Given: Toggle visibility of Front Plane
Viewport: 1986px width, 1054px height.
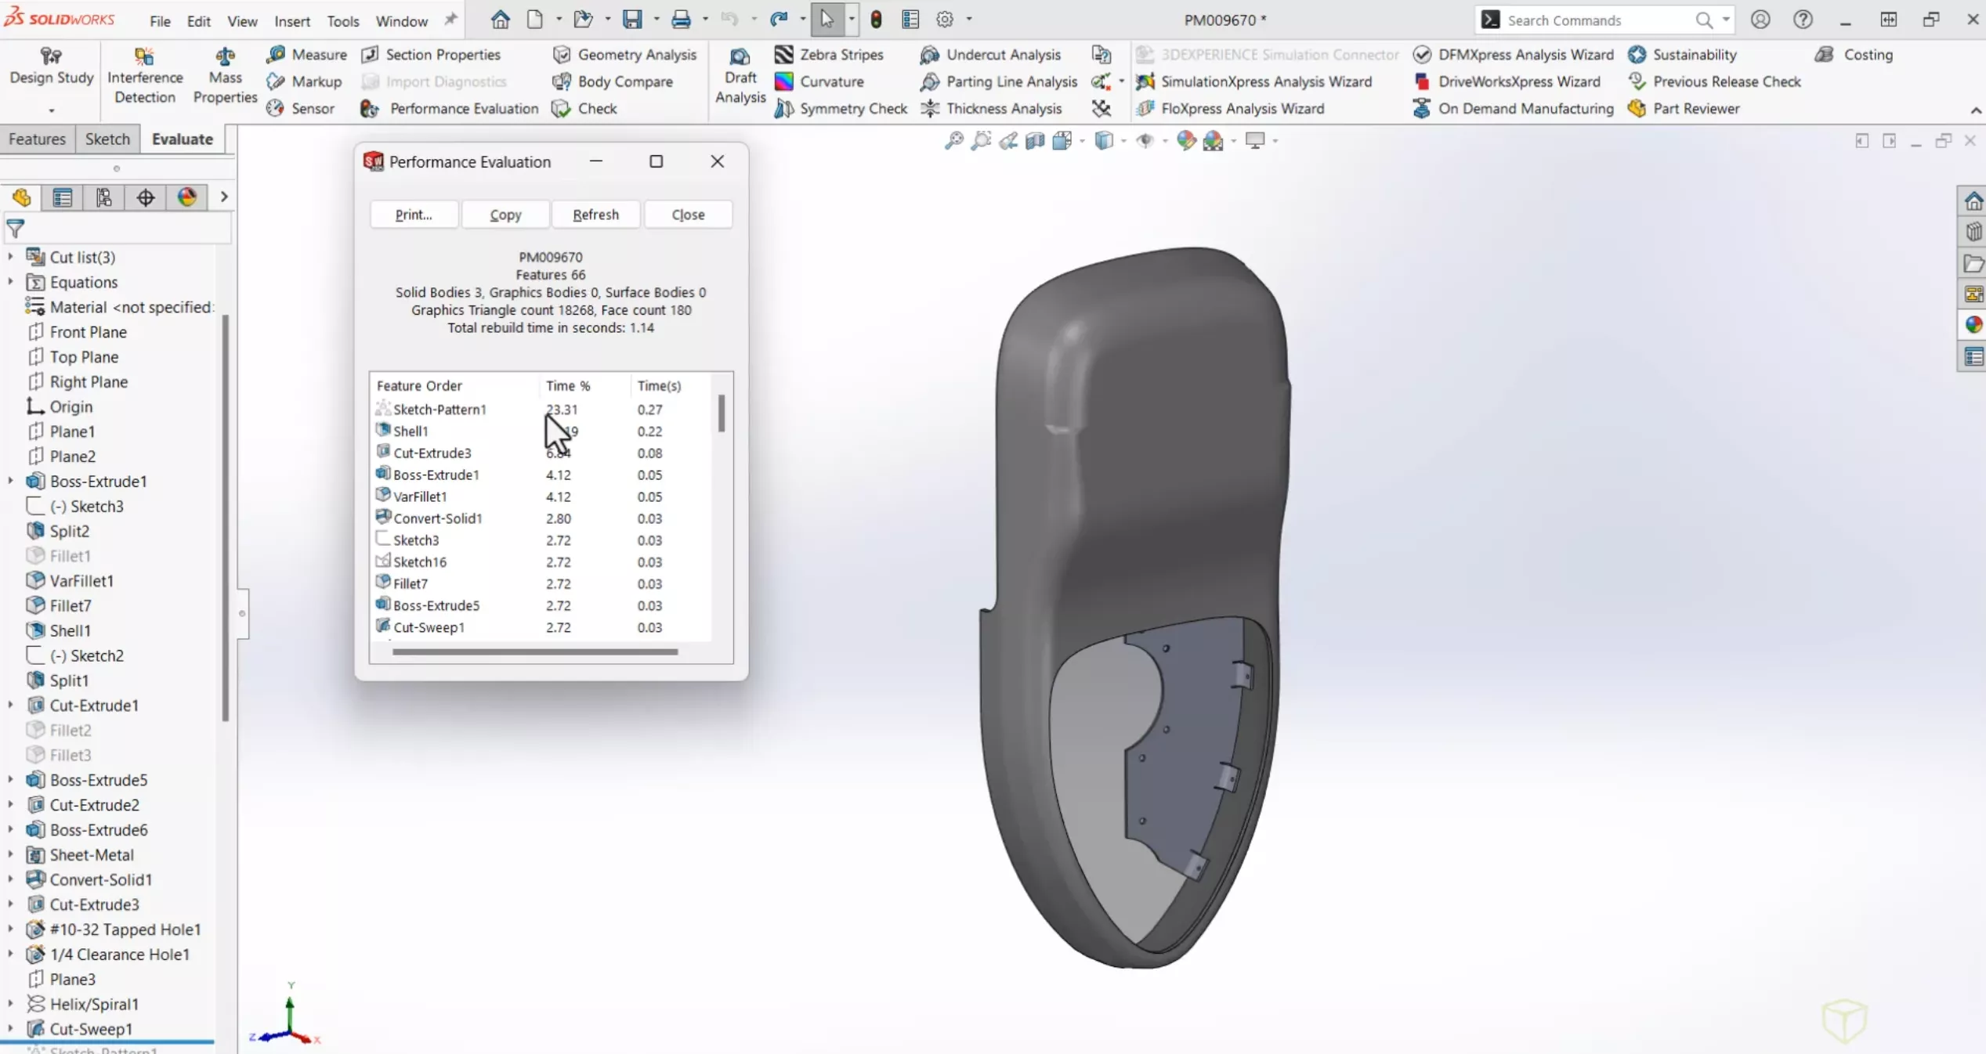Looking at the screenshot, I should 88,330.
